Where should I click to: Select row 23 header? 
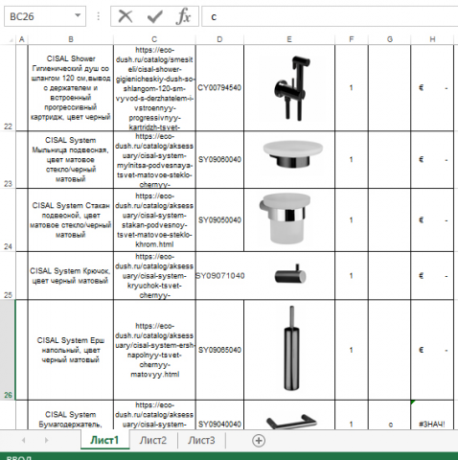click(x=8, y=159)
